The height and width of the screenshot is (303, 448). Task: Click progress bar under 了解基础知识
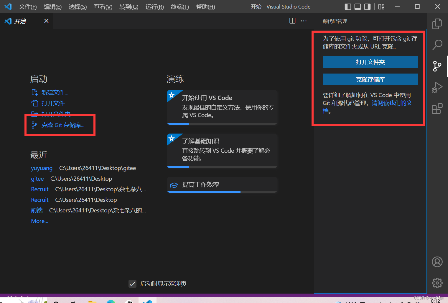tap(222, 167)
